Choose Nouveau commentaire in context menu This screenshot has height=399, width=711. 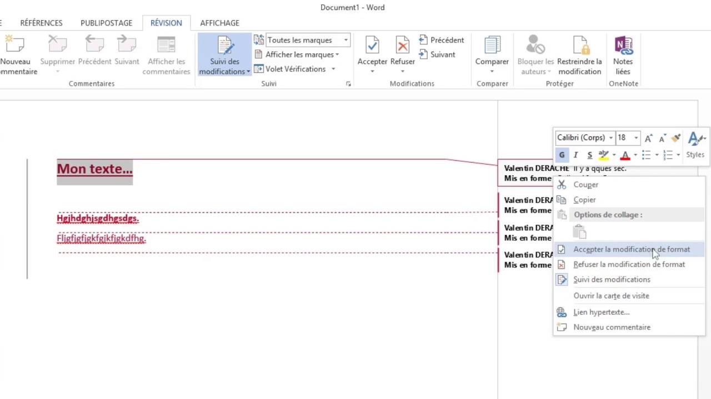click(x=629, y=327)
